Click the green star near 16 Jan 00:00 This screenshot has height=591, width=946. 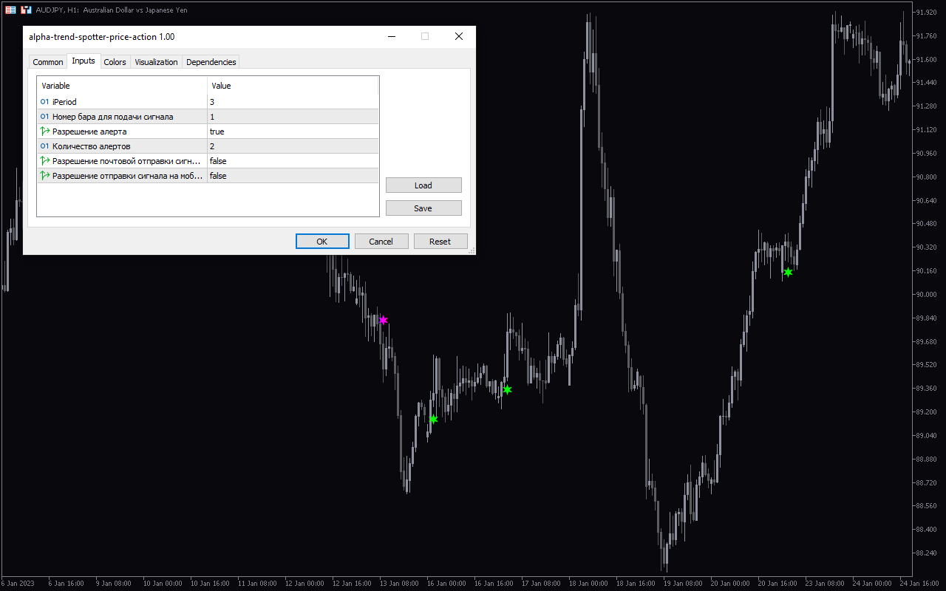(433, 420)
